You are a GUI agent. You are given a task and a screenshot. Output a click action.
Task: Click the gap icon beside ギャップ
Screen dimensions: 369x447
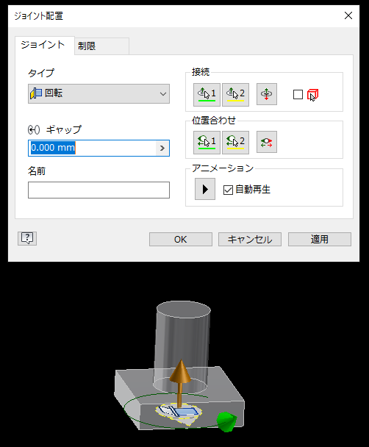[34, 130]
